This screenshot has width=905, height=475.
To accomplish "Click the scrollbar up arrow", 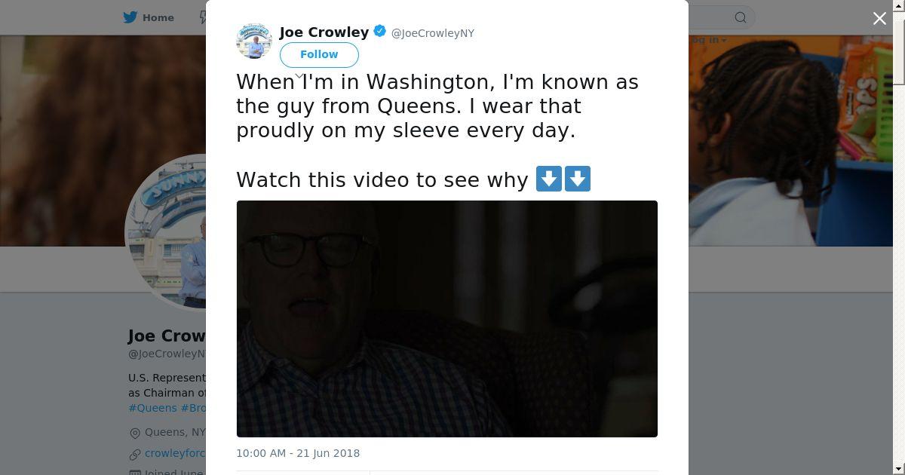I will coord(899,5).
